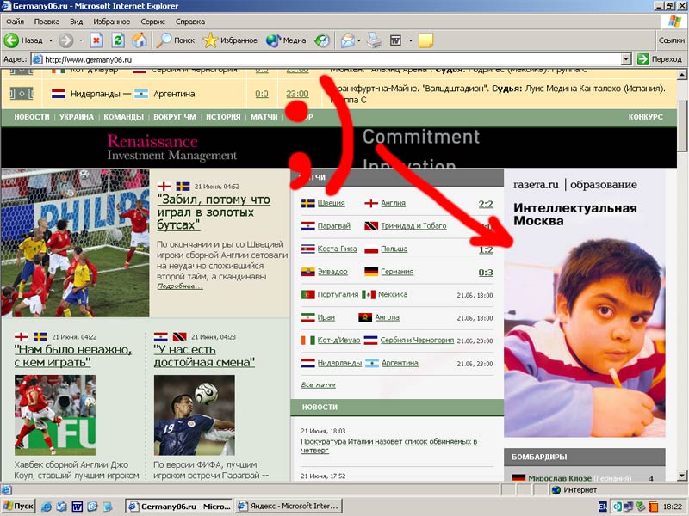Open the 0:3 score for Эквадор vs Германия

pyautogui.click(x=486, y=273)
